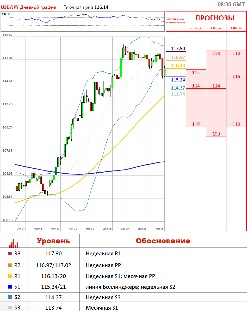Click the USD/JPY Дневной график title
This screenshot has height=311, width=247.
(29, 7)
